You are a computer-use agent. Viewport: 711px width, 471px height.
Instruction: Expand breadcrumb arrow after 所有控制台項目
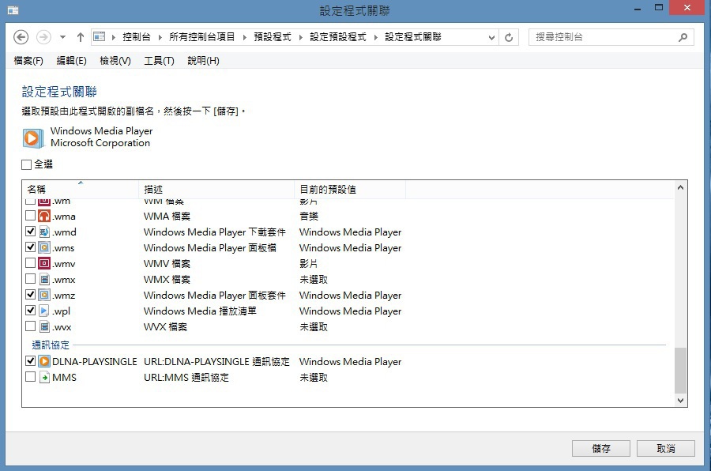[x=244, y=37]
